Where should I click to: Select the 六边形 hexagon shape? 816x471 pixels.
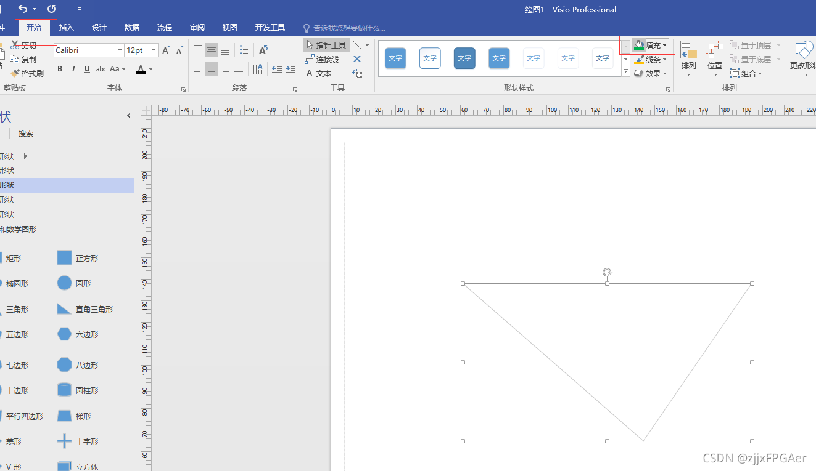coord(78,334)
